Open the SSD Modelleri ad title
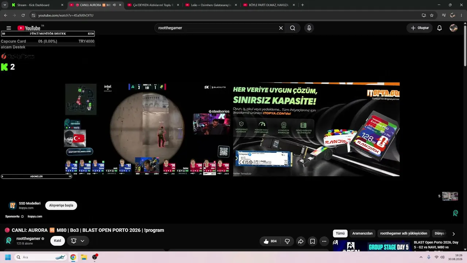This screenshot has height=263, width=467. tap(30, 203)
